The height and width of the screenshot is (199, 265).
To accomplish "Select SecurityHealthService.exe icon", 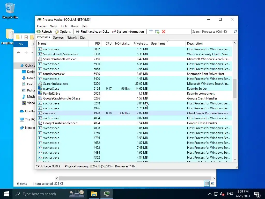I will (40, 54).
